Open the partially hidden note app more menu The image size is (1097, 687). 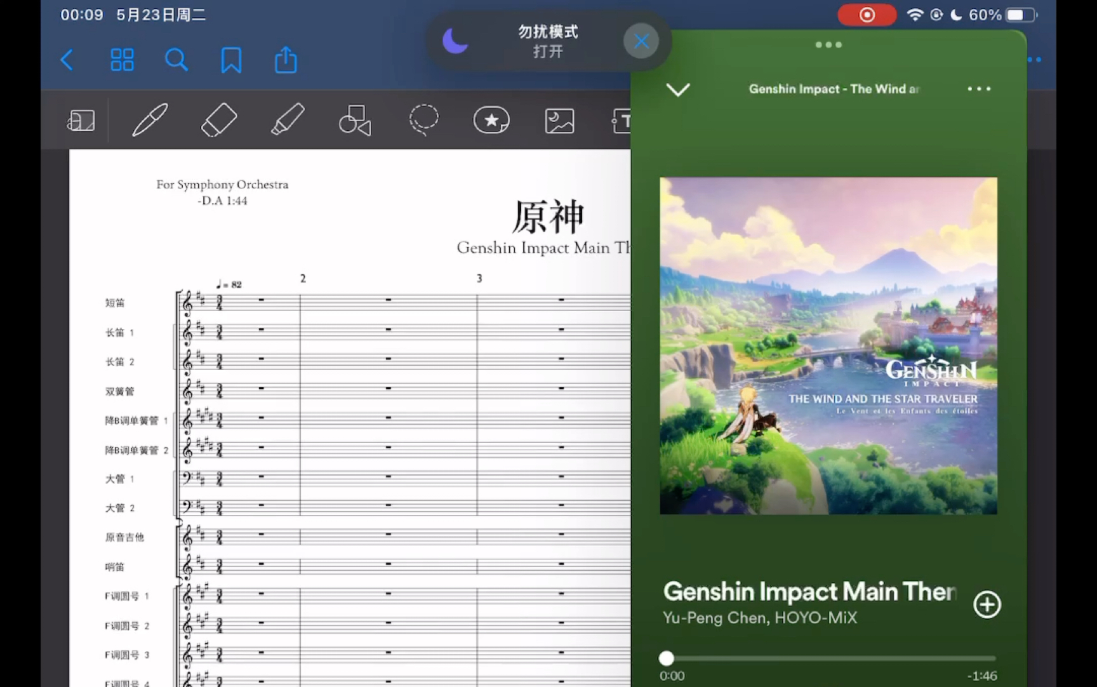(x=1035, y=60)
